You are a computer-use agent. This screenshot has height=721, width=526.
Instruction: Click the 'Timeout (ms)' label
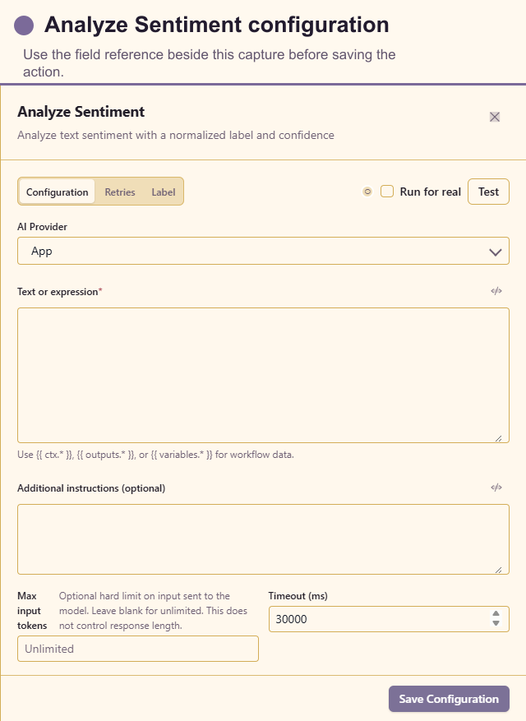pos(298,596)
